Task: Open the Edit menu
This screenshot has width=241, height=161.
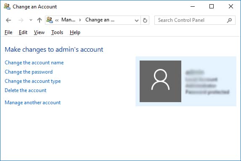Action: [23, 32]
